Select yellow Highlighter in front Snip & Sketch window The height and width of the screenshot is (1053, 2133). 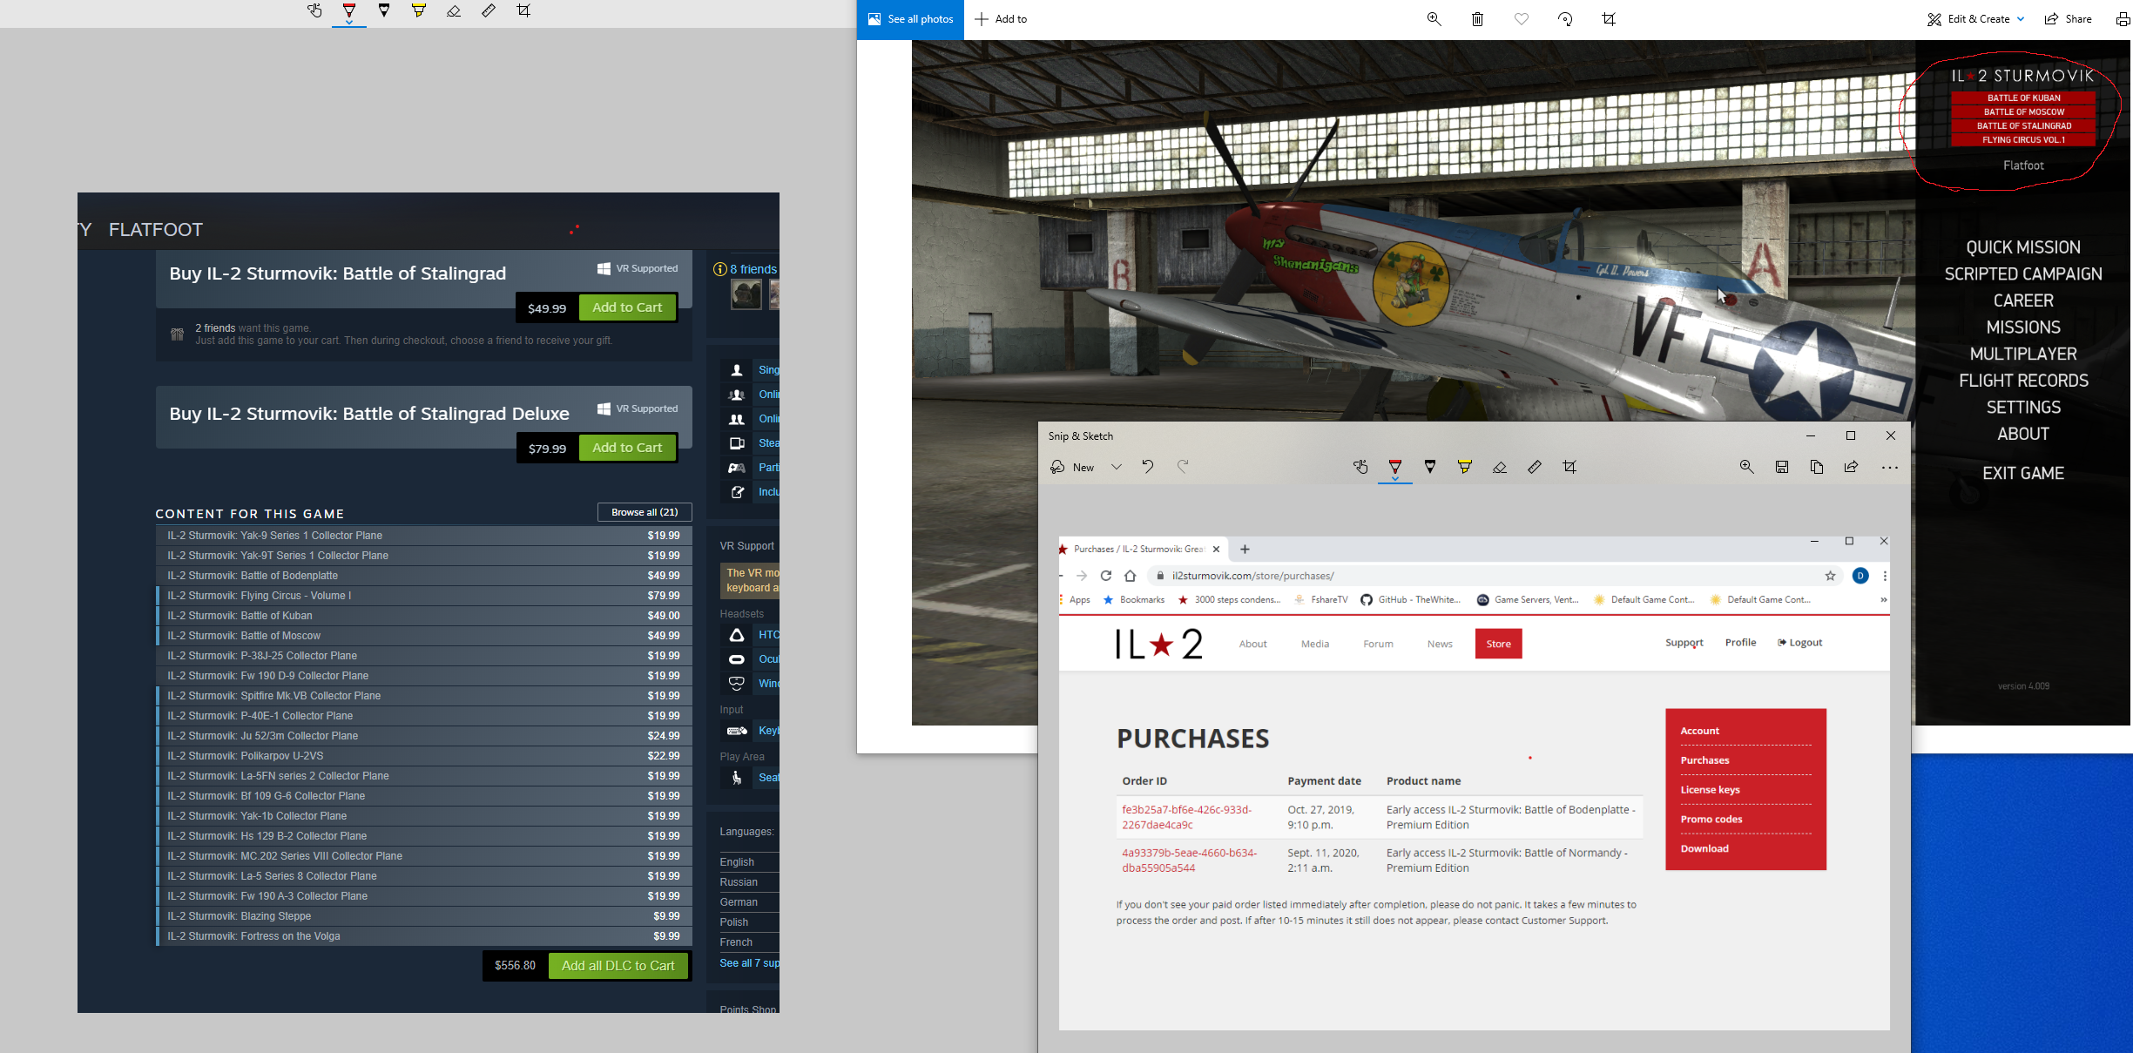pos(1465,467)
